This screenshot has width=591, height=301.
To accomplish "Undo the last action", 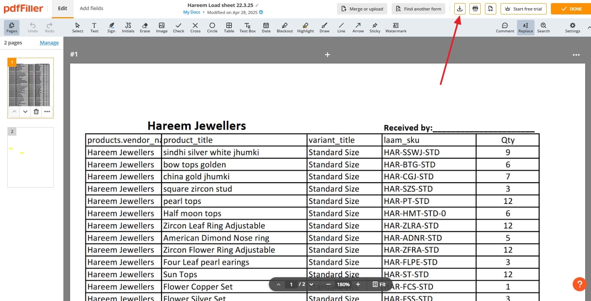I will 33,28.
